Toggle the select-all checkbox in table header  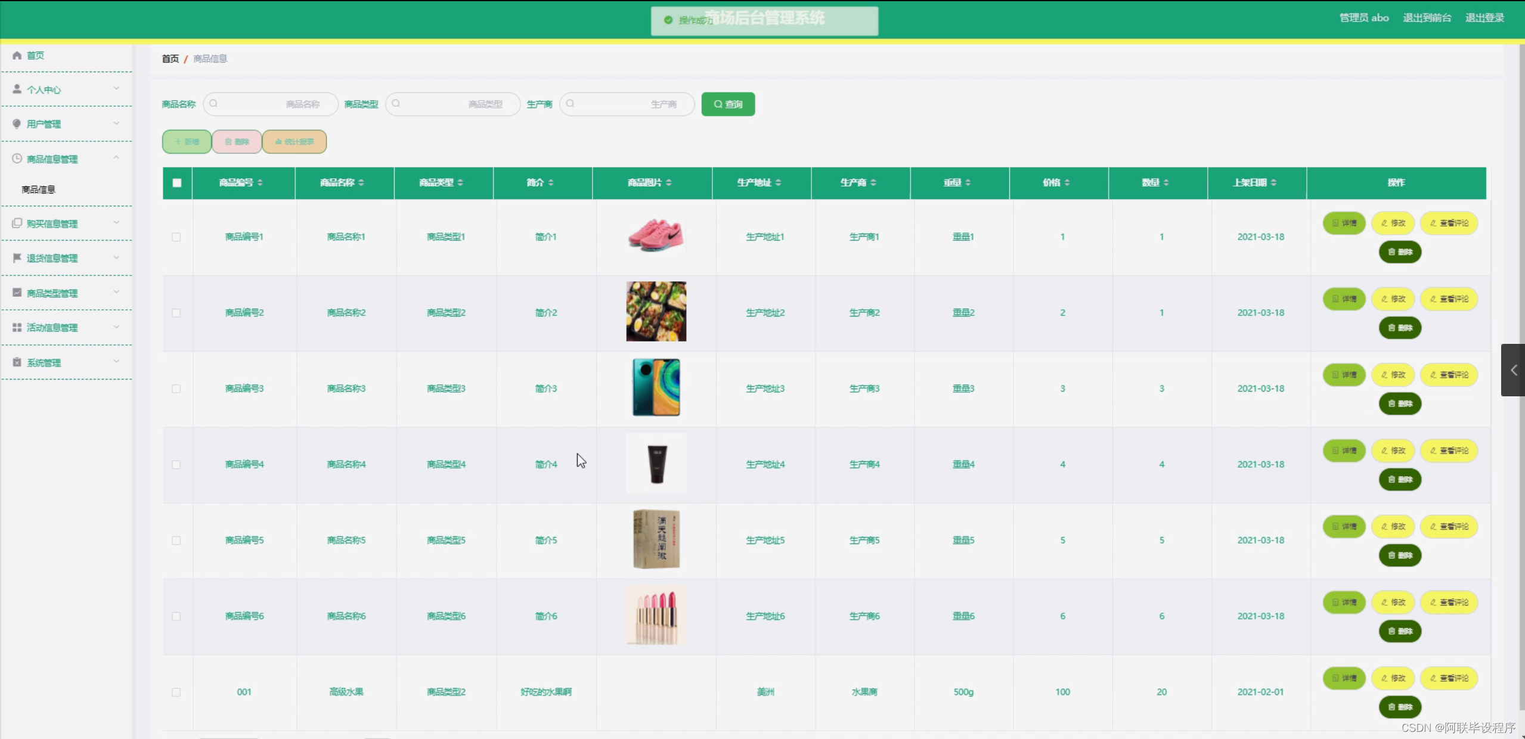pyautogui.click(x=177, y=183)
